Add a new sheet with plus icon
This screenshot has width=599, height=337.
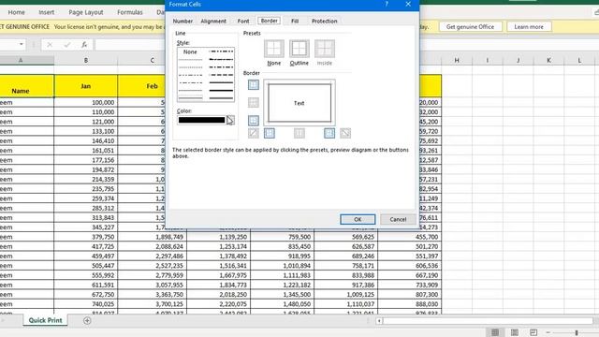pyautogui.click(x=87, y=320)
